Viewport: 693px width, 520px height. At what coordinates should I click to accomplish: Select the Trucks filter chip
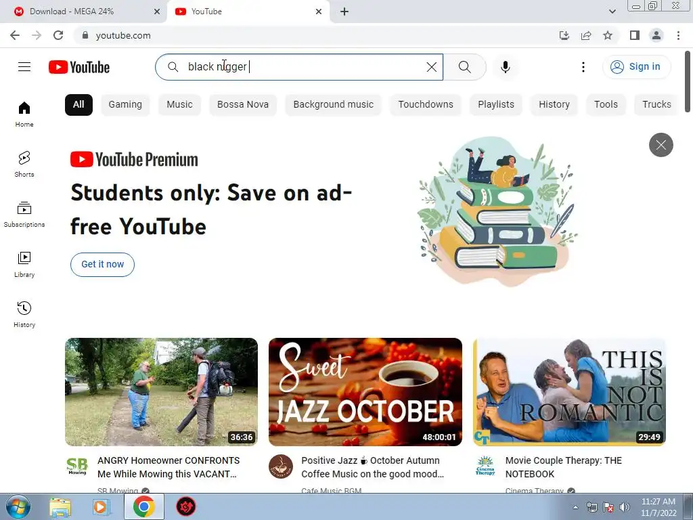tap(656, 105)
